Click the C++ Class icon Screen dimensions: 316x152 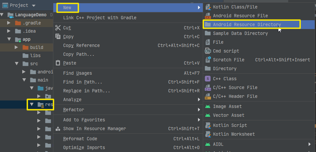click(208, 79)
